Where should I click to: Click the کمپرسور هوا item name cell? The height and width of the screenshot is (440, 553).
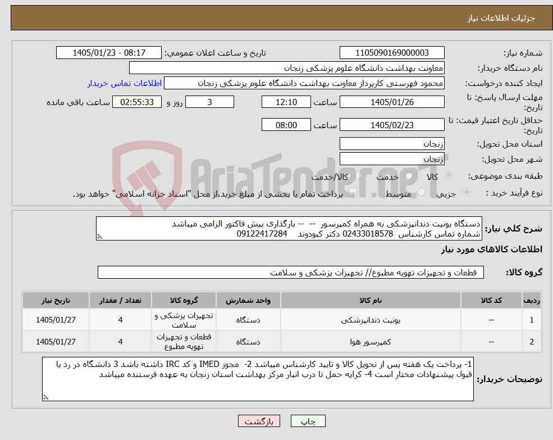tap(371, 342)
